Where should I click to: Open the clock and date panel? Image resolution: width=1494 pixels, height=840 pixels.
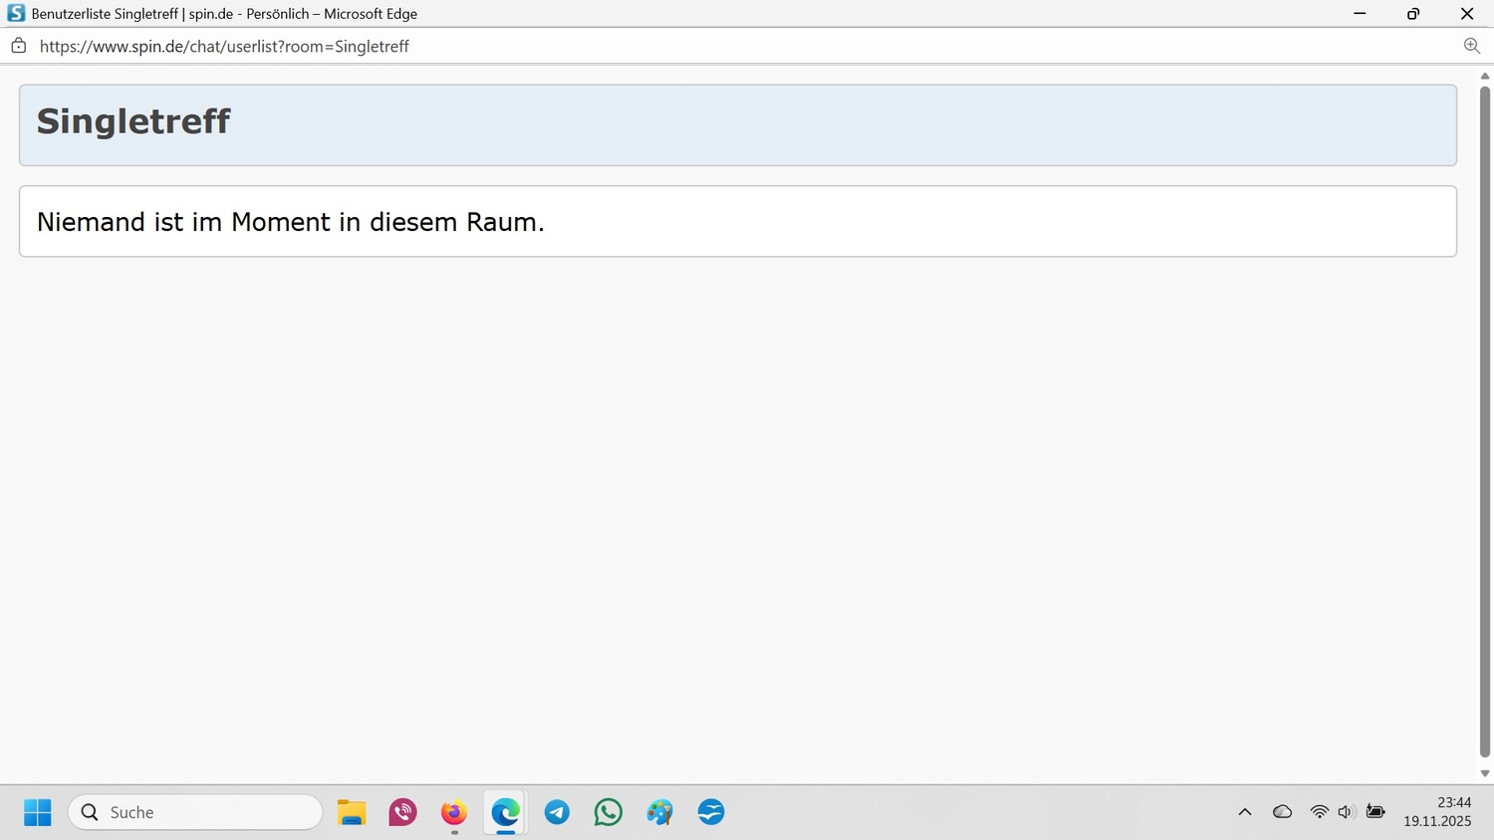pos(1437,812)
